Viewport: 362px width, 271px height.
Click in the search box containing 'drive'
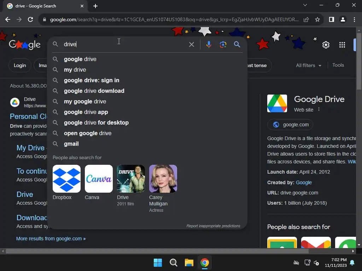pyautogui.click(x=125, y=44)
